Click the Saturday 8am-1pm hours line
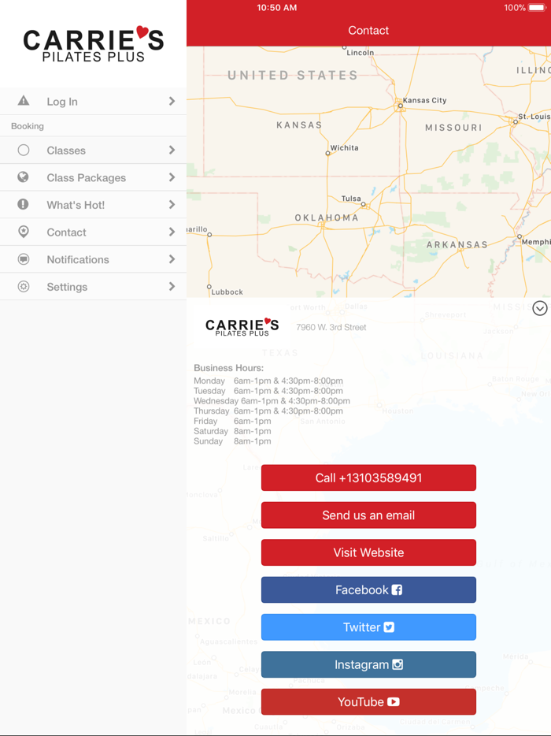This screenshot has width=551, height=736. [232, 431]
